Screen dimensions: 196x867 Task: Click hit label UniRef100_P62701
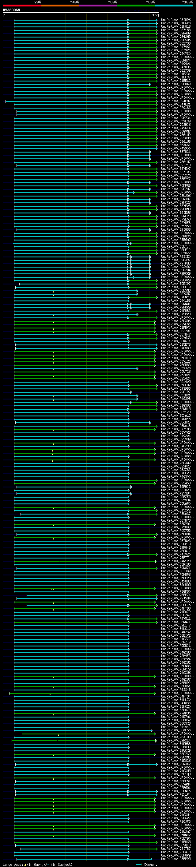[x=175, y=331]
